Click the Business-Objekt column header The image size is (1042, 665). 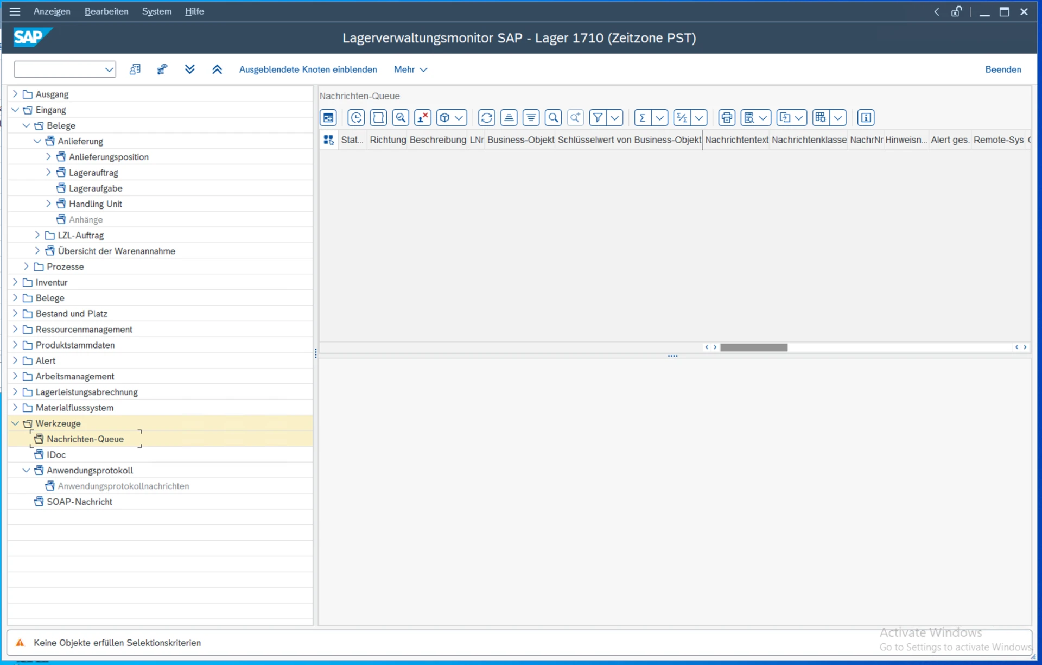[x=520, y=140]
